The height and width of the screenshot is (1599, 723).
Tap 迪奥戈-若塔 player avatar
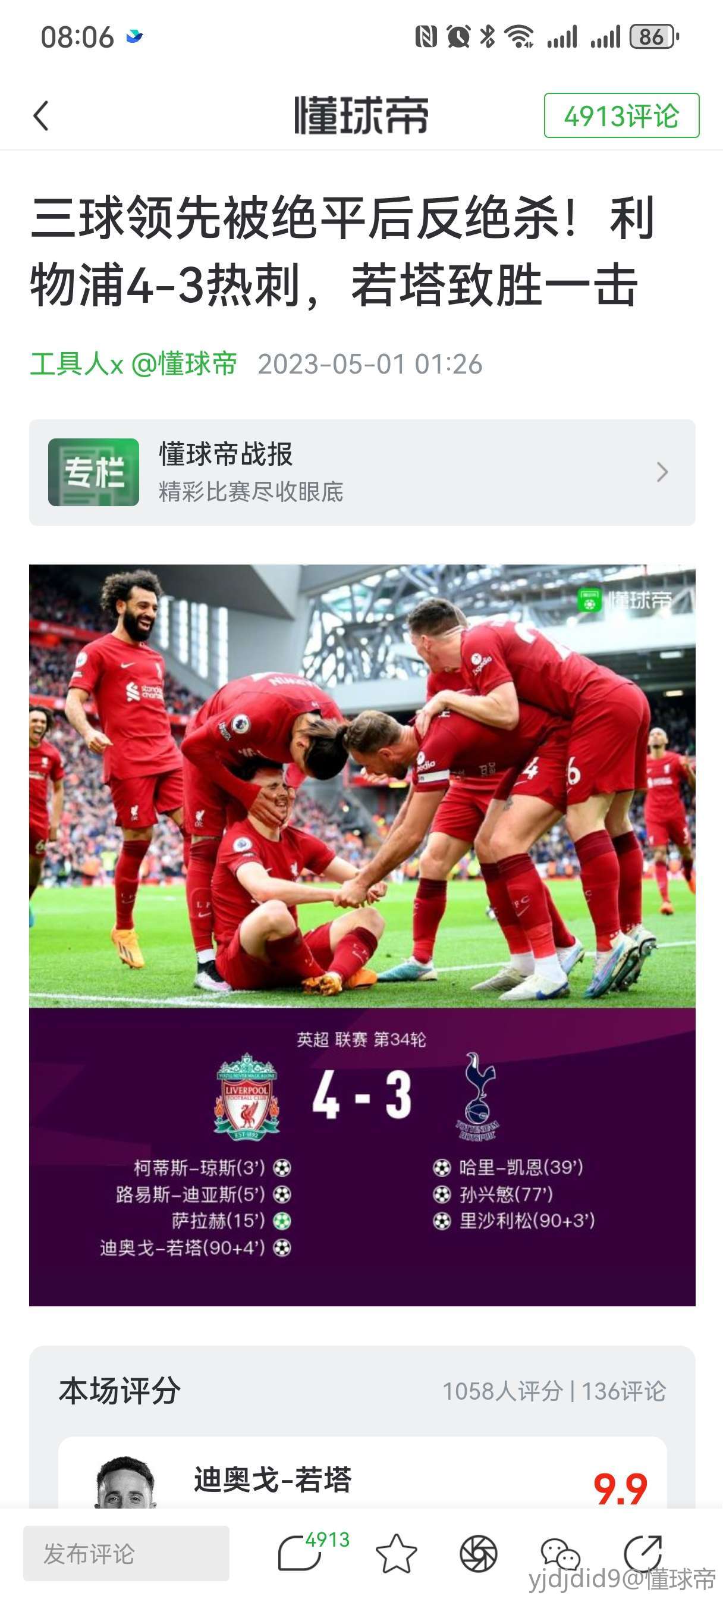(x=126, y=1482)
